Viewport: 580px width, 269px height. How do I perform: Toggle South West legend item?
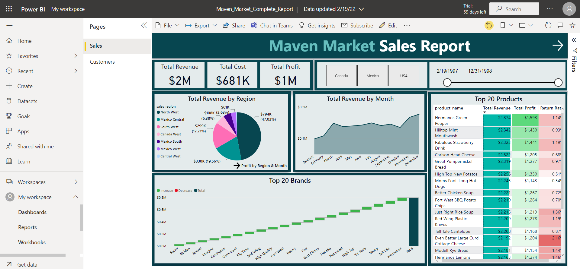168,127
